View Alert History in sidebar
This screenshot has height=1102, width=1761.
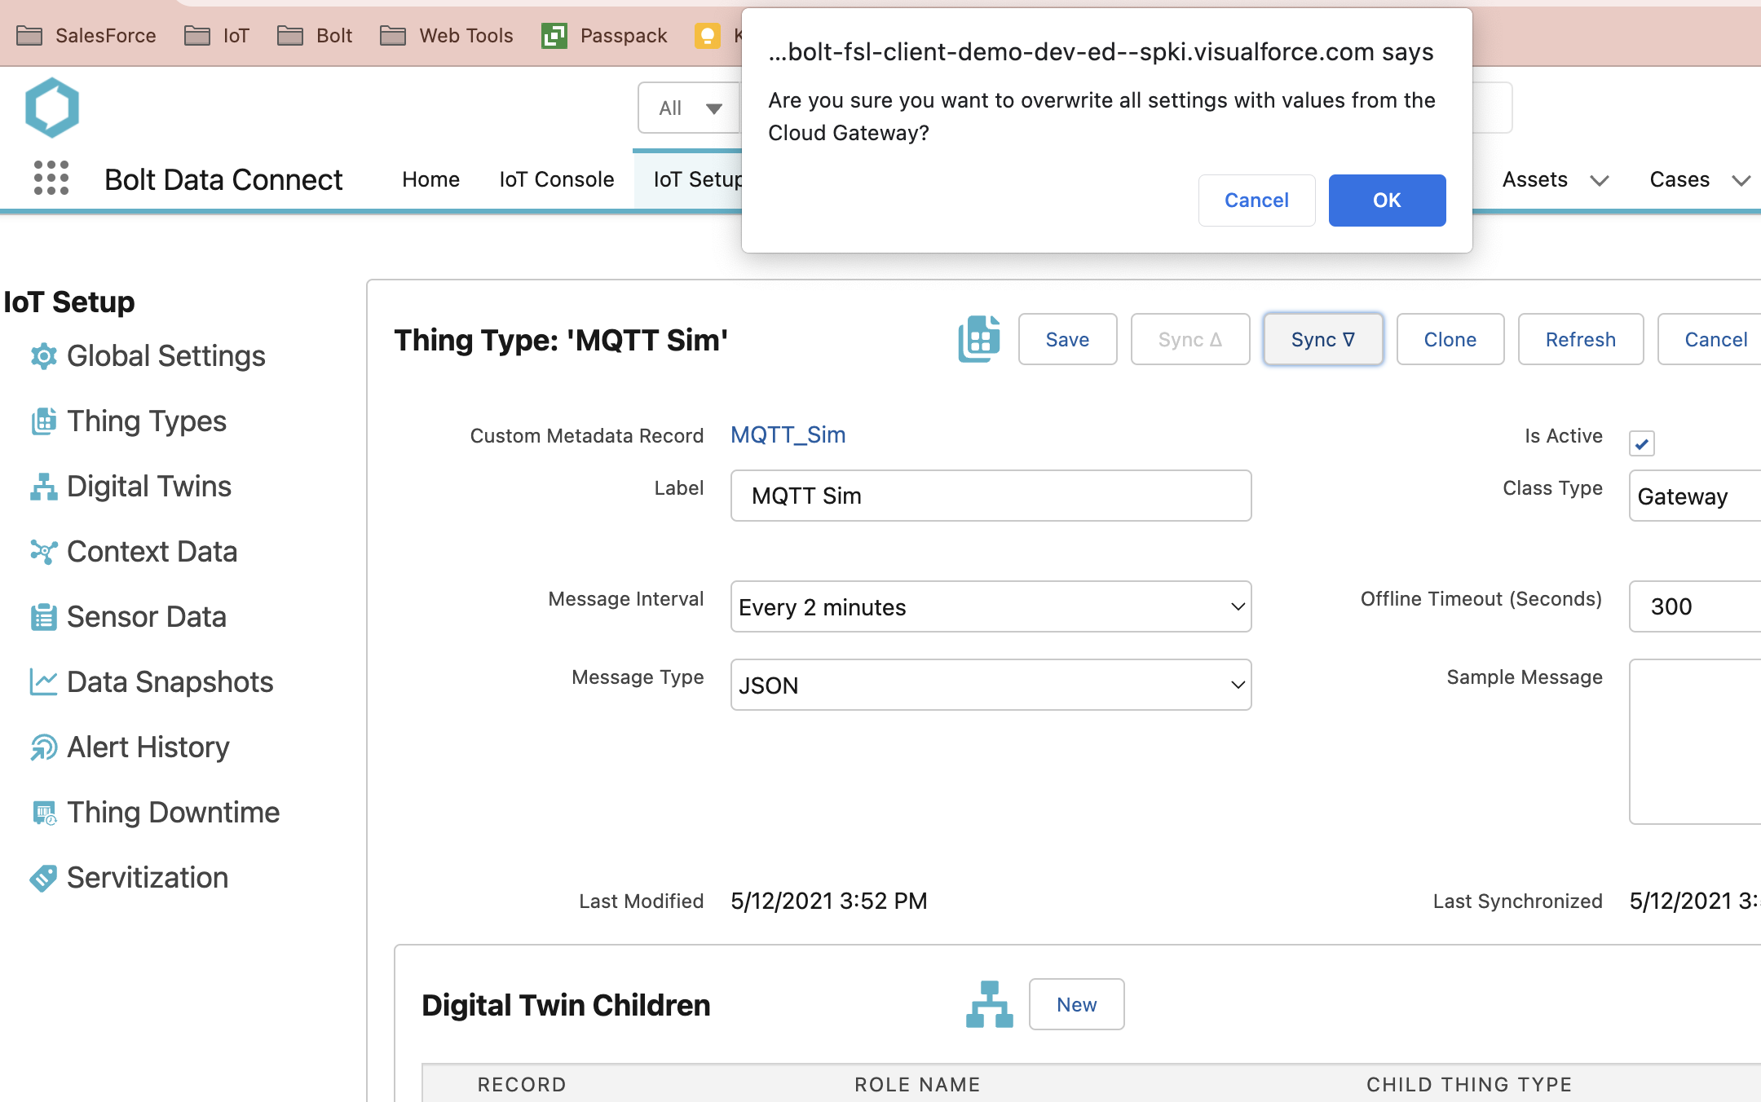tap(148, 747)
